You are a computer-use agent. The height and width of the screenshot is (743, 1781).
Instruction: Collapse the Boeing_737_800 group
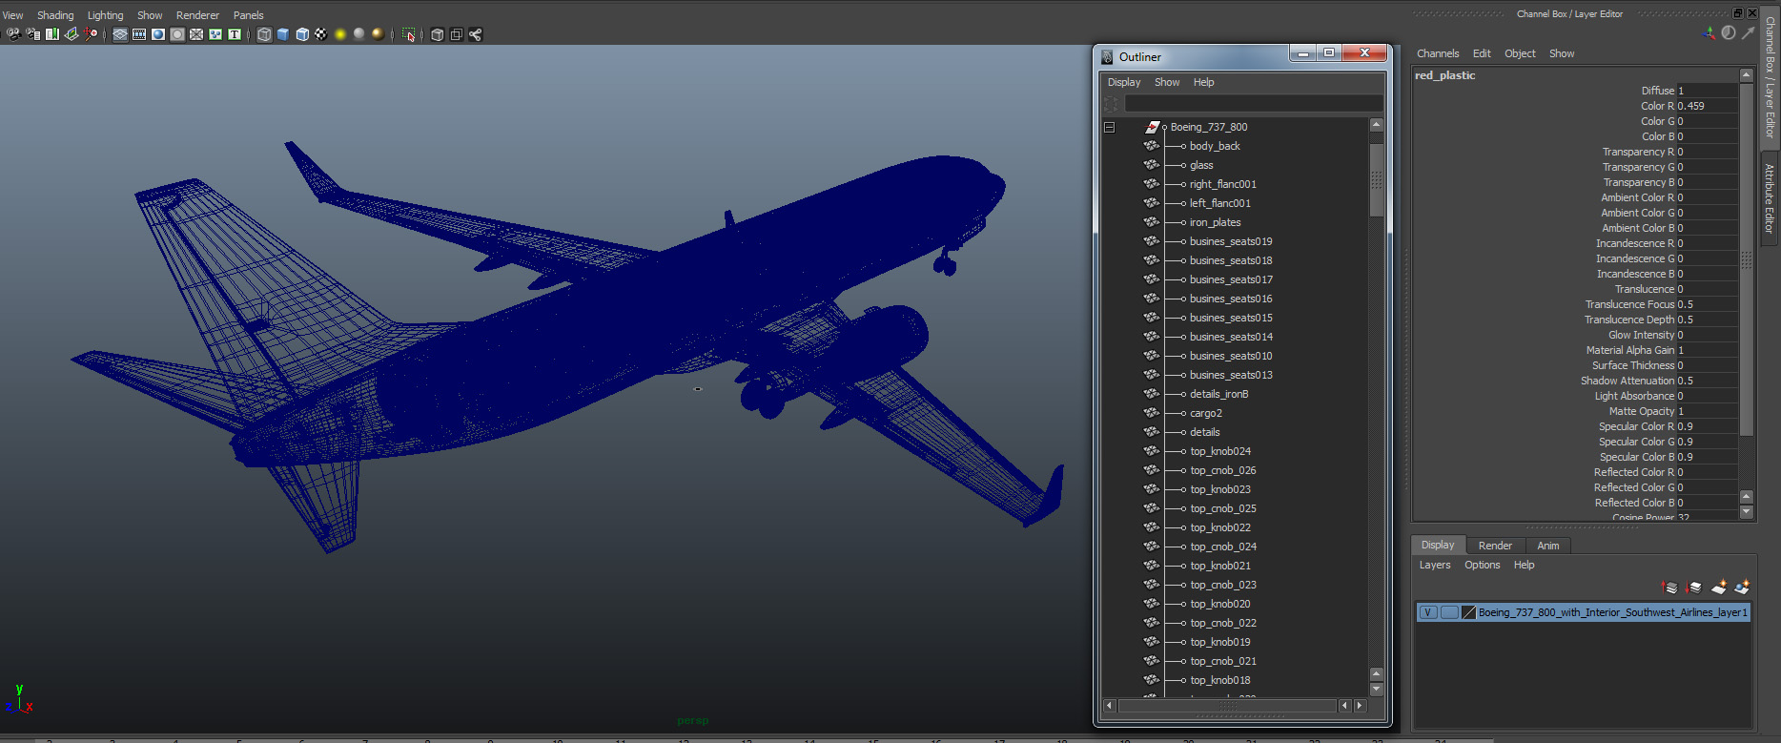1110,127
